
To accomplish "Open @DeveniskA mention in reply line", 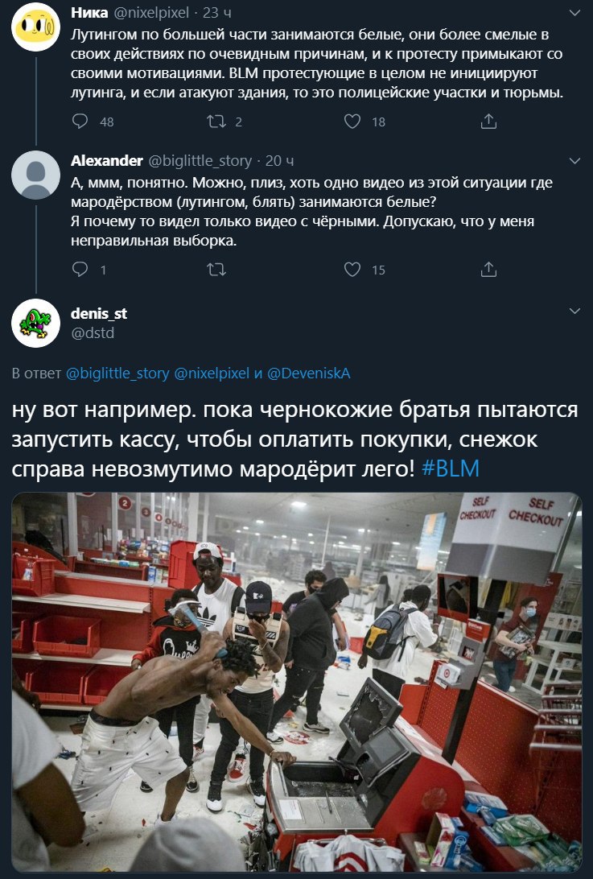I will (x=309, y=373).
